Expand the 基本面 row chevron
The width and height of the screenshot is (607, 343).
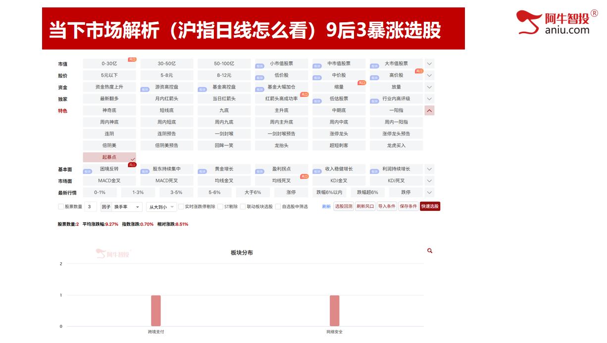430,169
